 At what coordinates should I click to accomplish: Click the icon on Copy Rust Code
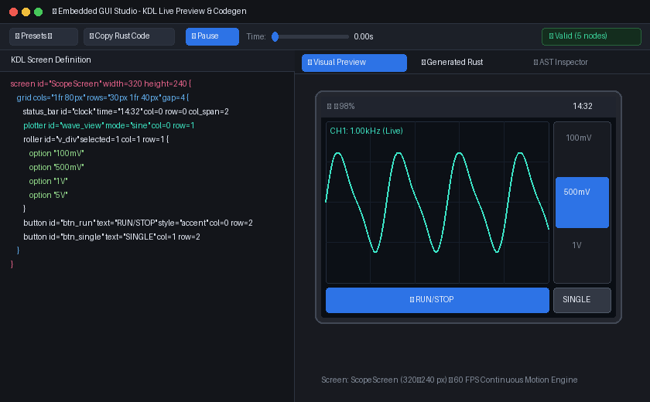tap(91, 36)
